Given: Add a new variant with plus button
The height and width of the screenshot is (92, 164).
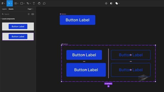Looking at the screenshot, I should (108, 86).
